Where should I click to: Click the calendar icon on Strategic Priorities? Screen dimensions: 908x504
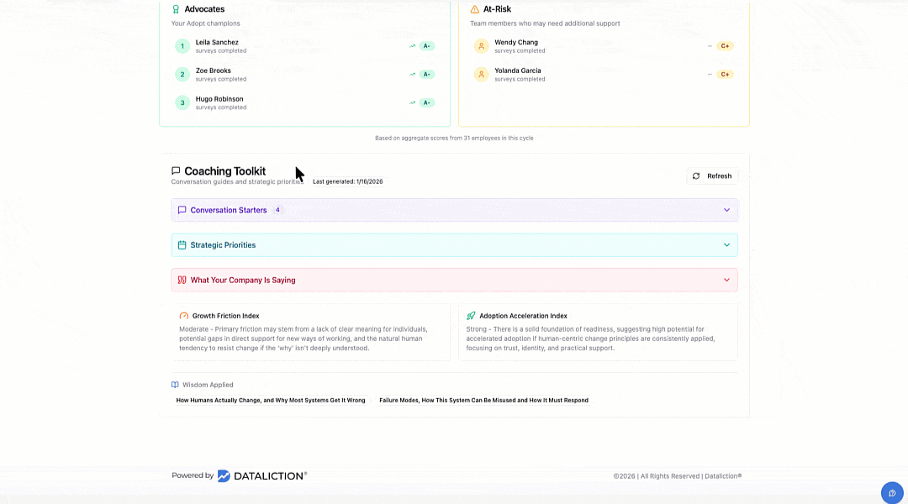182,244
